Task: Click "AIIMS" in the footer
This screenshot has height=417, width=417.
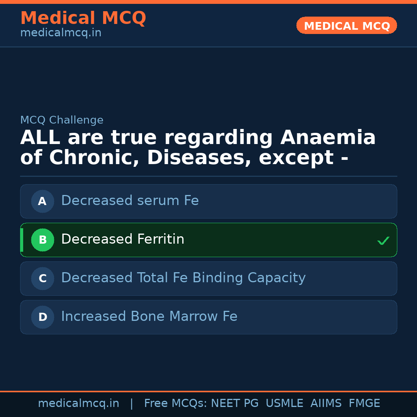Action: coord(326,403)
